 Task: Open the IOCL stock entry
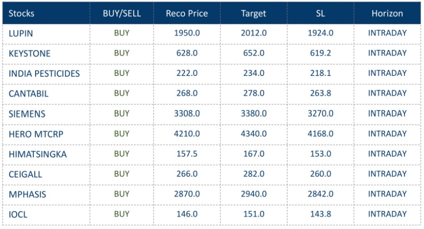(x=18, y=215)
